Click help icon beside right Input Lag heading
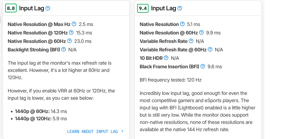This screenshot has height=139, width=302. click(x=180, y=8)
